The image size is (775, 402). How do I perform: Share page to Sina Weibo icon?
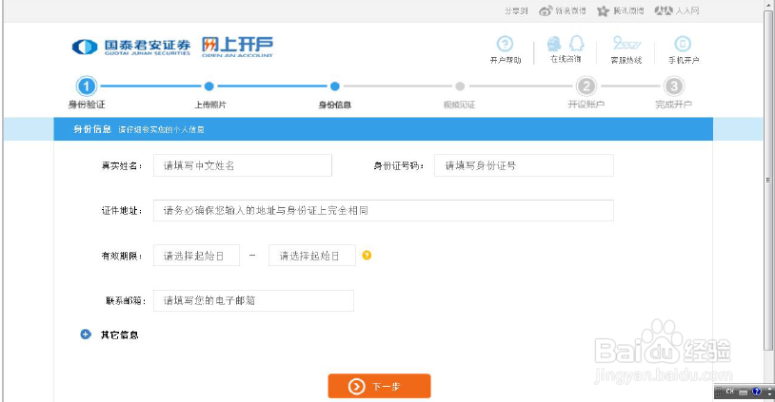tap(546, 10)
